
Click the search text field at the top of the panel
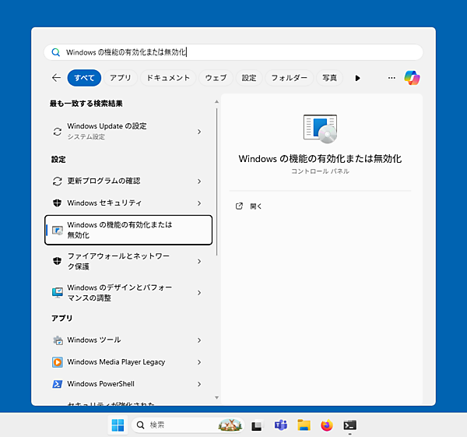tap(233, 52)
